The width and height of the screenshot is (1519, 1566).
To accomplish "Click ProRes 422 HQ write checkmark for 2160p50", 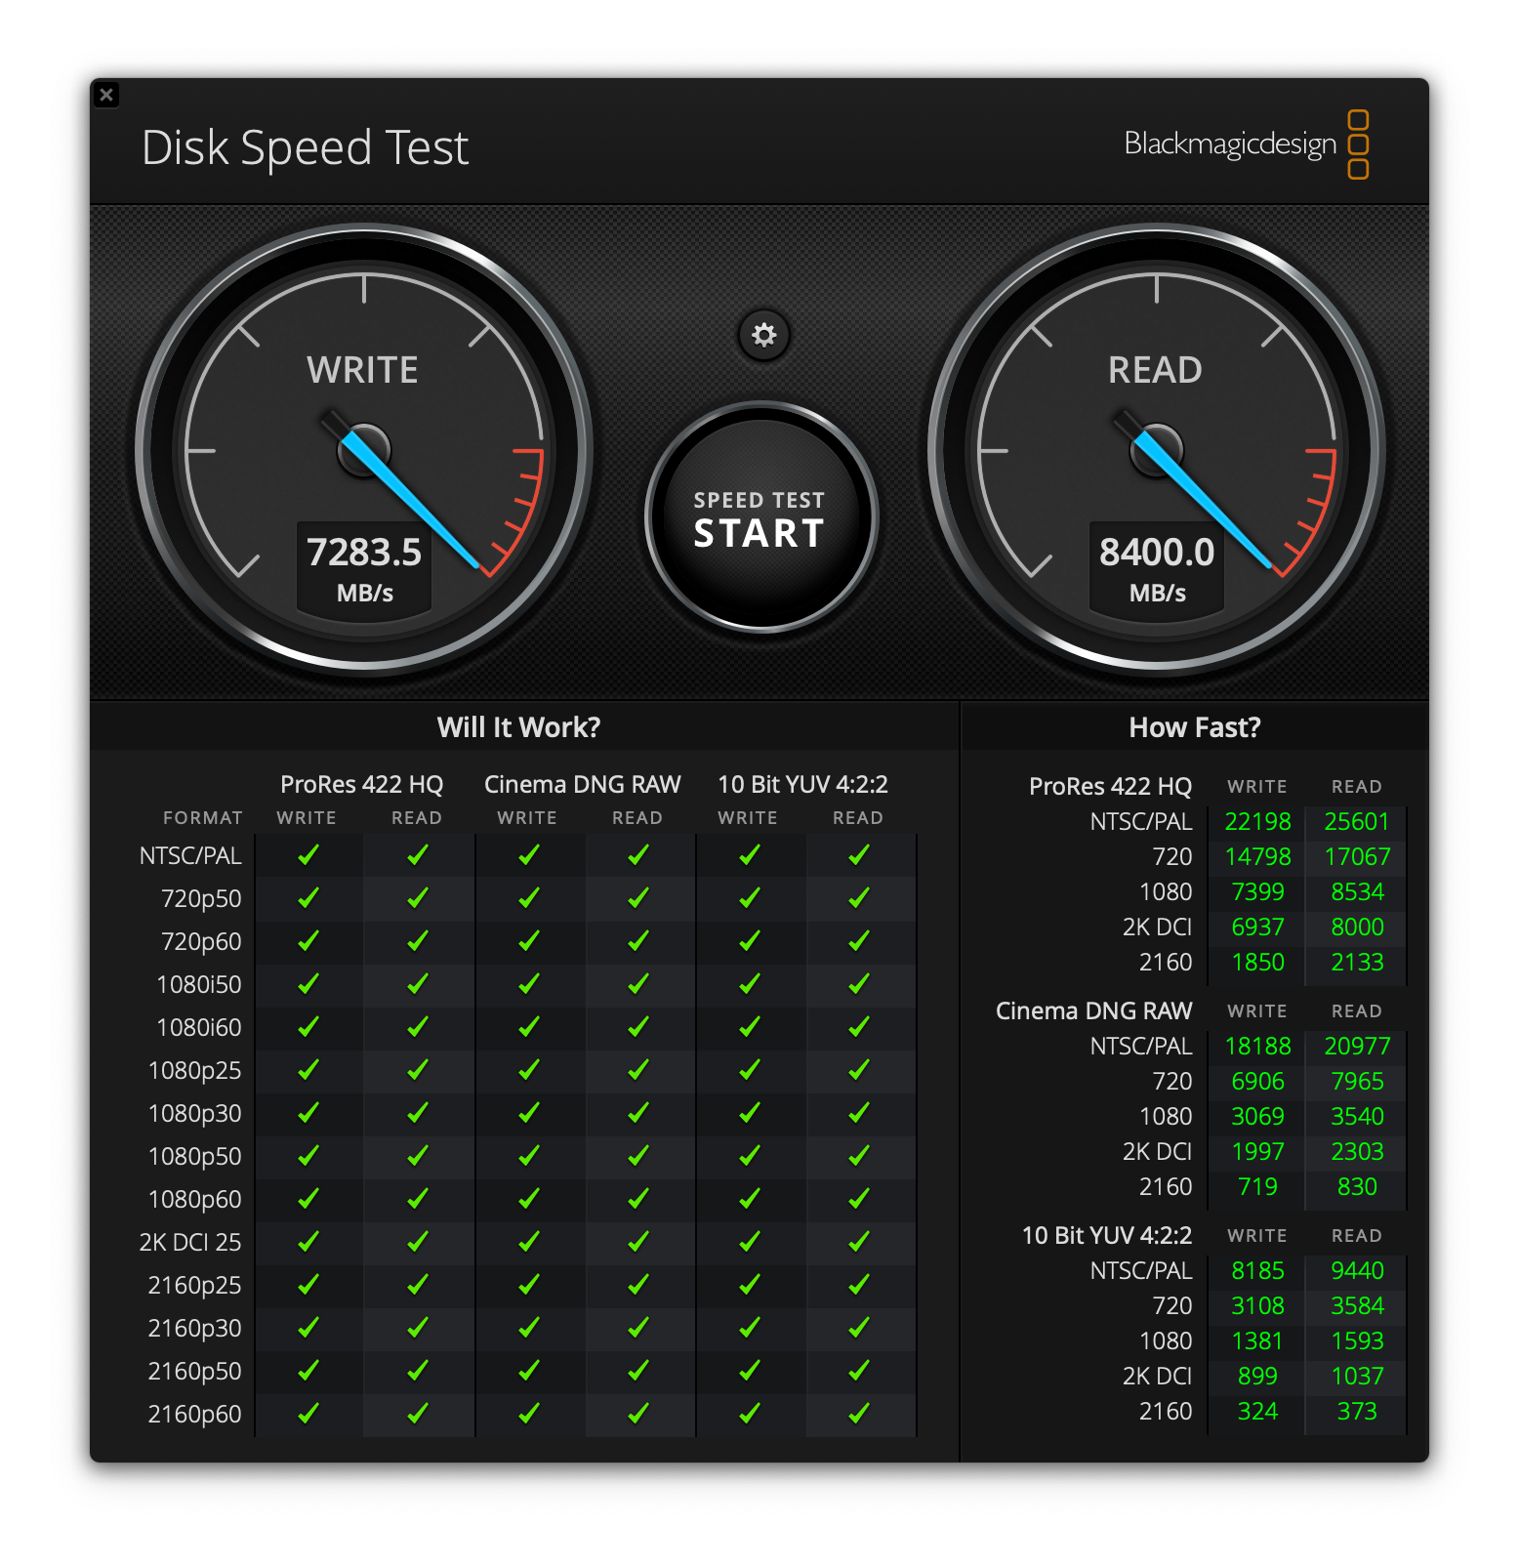I will (x=308, y=1371).
